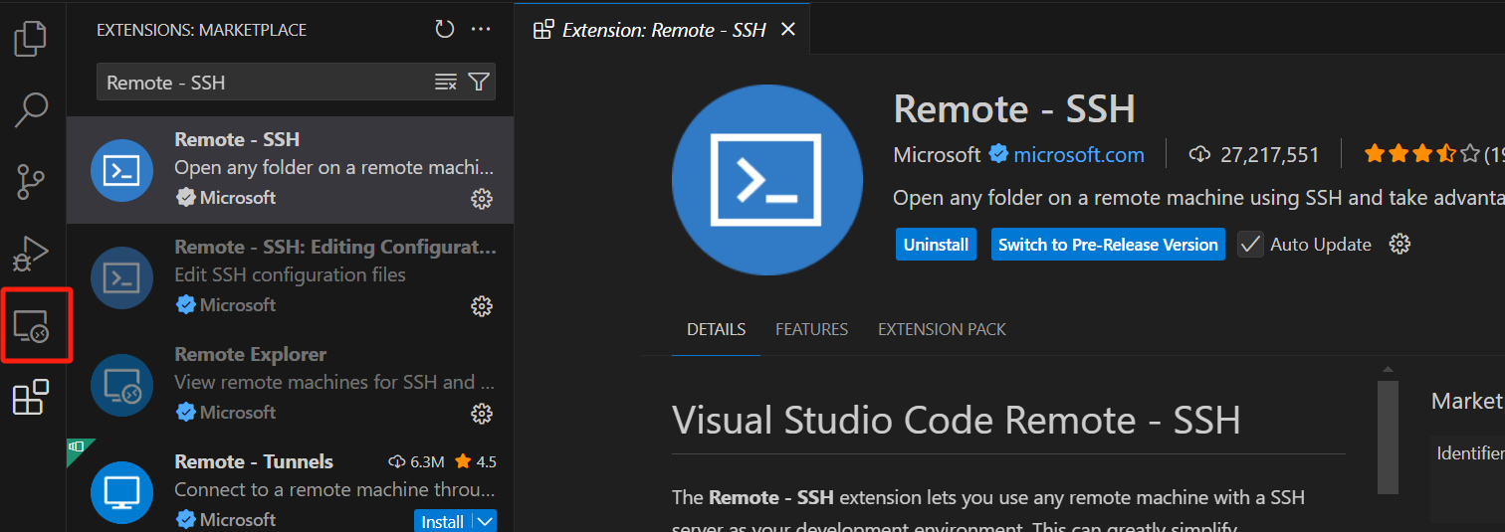
Task: Select Remote - Tunnels extension in list
Action: pyautogui.click(x=291, y=485)
